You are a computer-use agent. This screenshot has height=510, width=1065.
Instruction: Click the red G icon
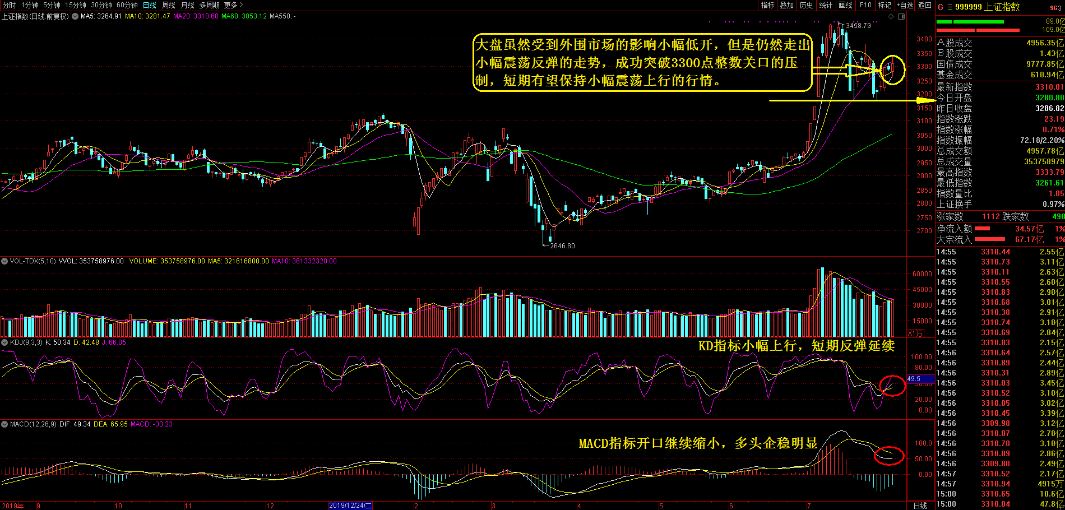(x=941, y=7)
